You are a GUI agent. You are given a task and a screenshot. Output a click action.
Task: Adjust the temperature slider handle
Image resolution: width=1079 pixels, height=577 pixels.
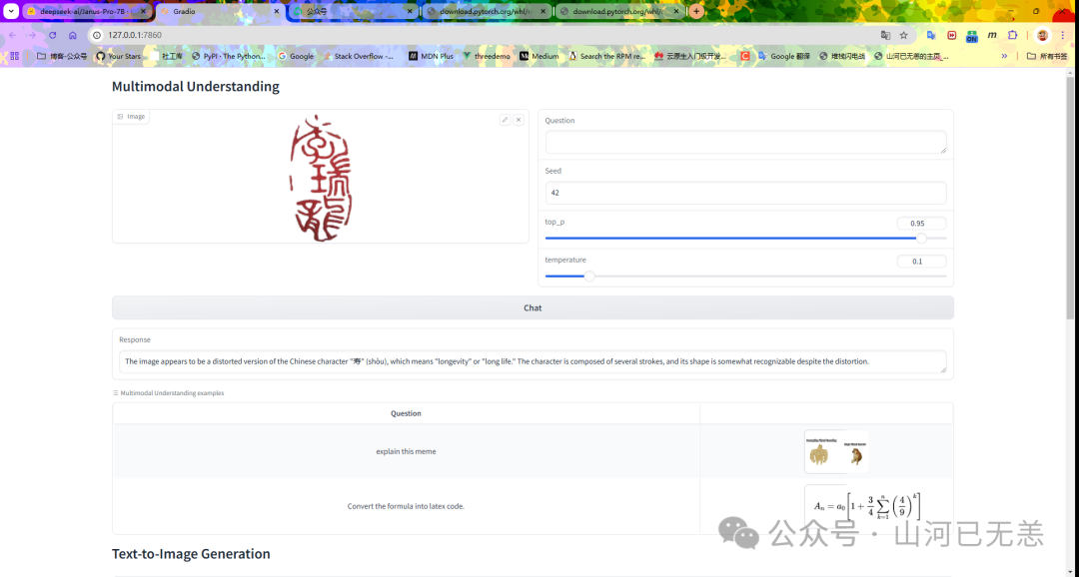tap(589, 276)
